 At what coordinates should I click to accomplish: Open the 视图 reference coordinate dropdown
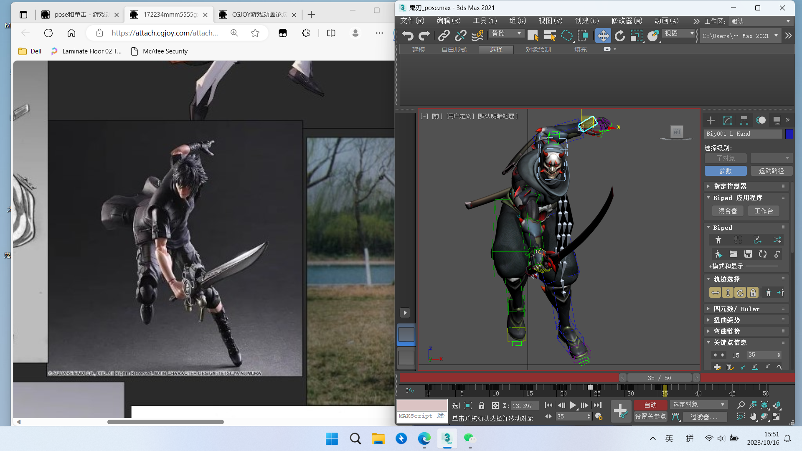pos(679,33)
